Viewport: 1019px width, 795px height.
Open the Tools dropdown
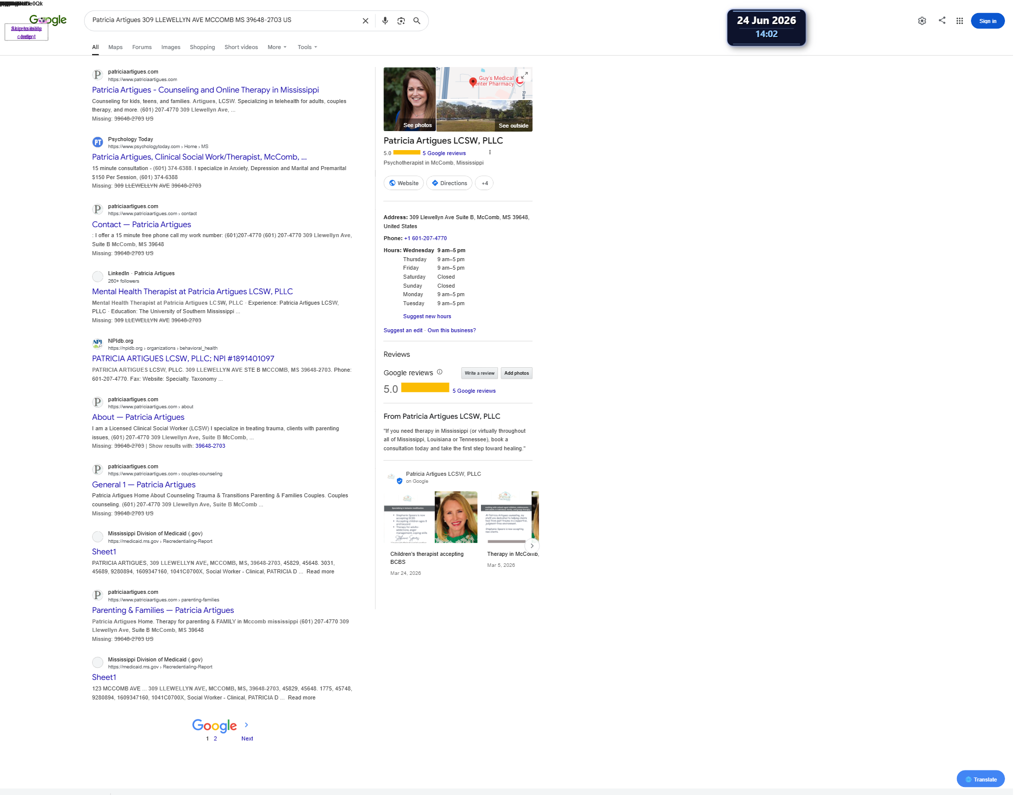(307, 47)
